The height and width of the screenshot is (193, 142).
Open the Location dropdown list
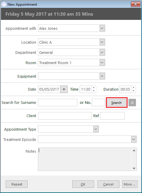tap(102, 42)
